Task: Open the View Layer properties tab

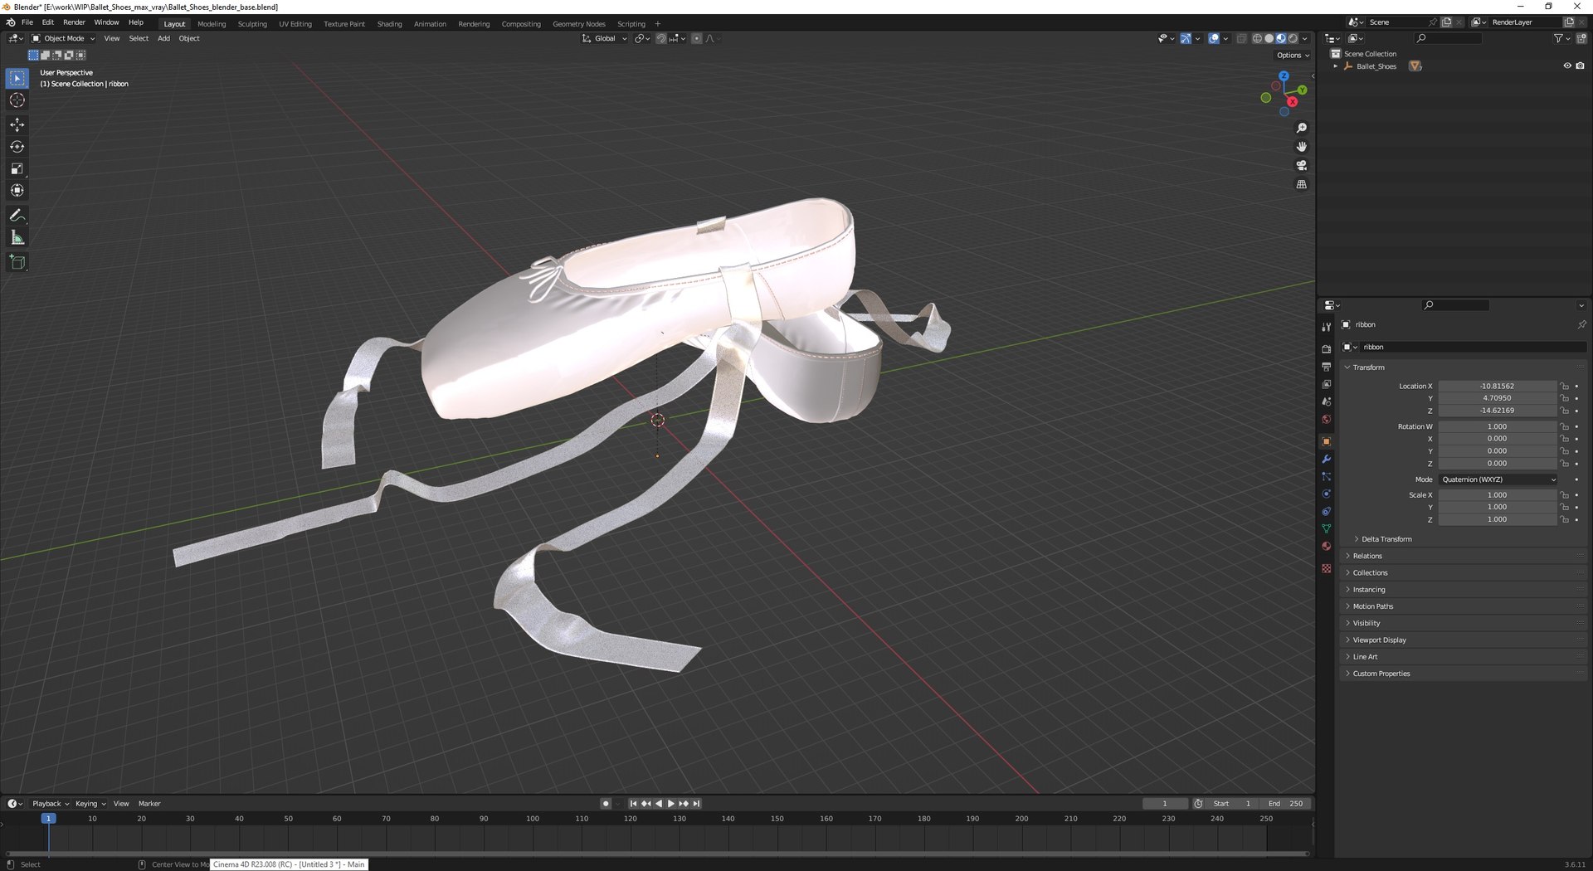Action: (1326, 384)
